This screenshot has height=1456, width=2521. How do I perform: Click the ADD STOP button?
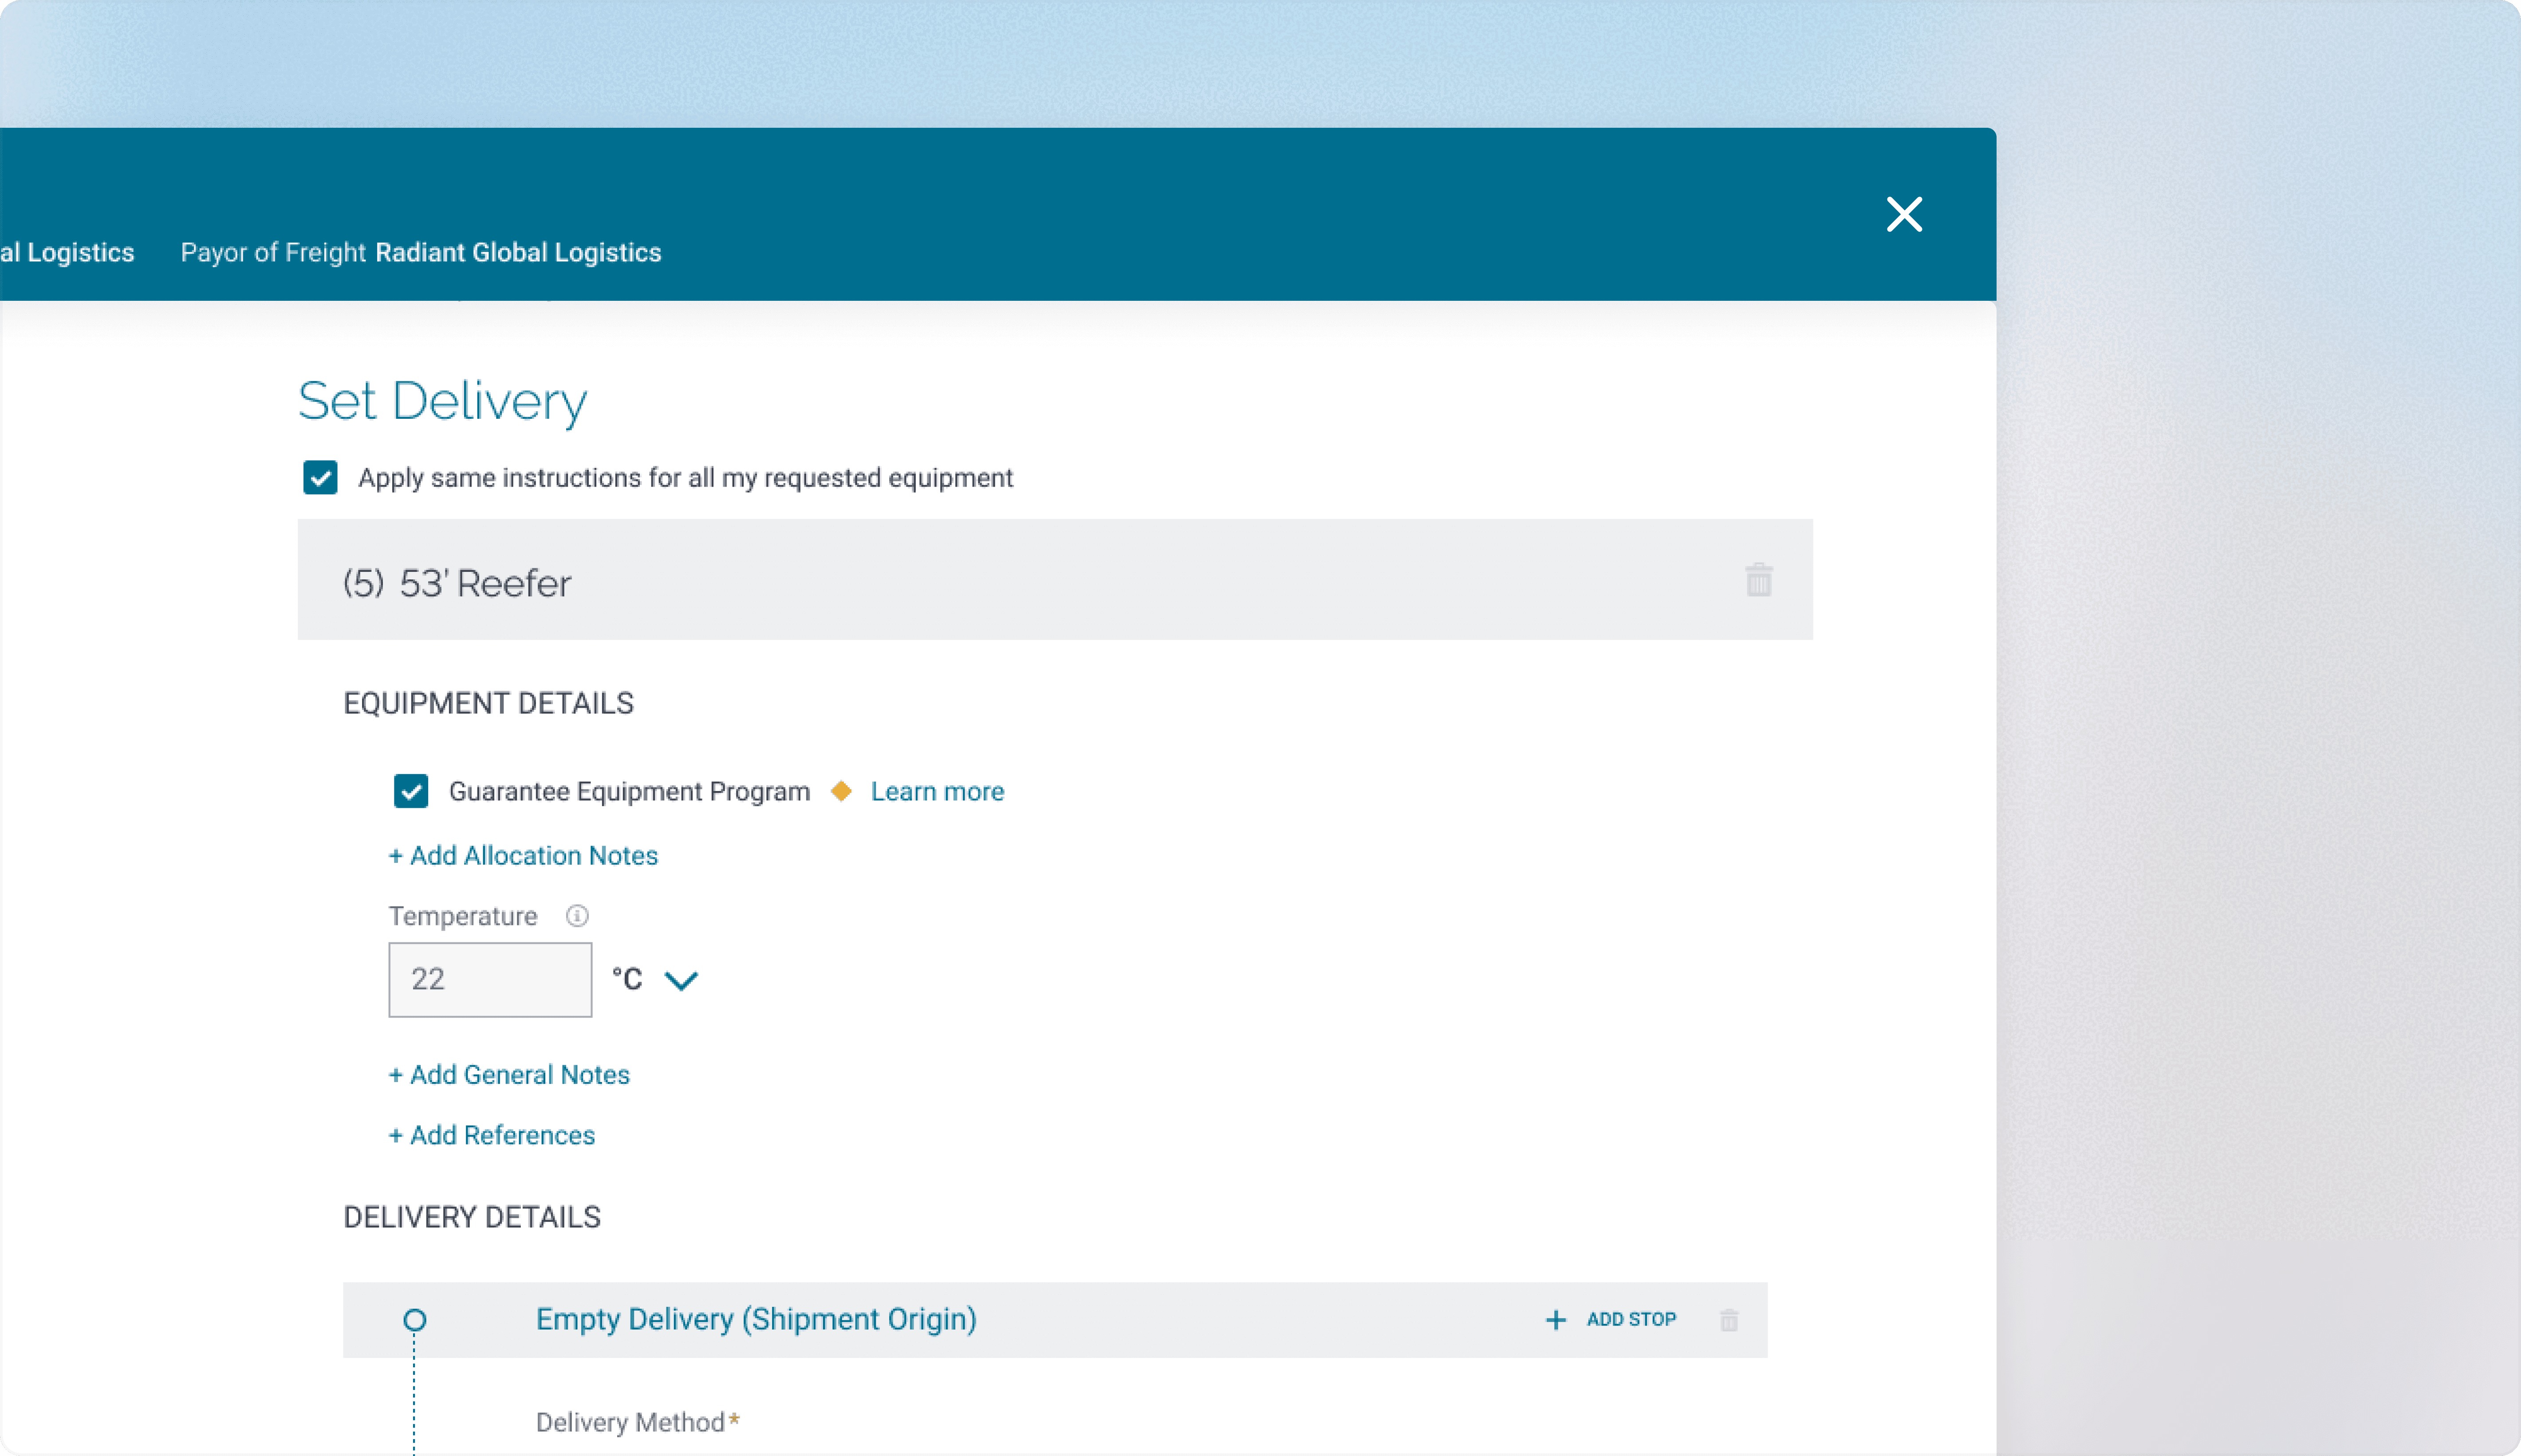pyautogui.click(x=1611, y=1320)
